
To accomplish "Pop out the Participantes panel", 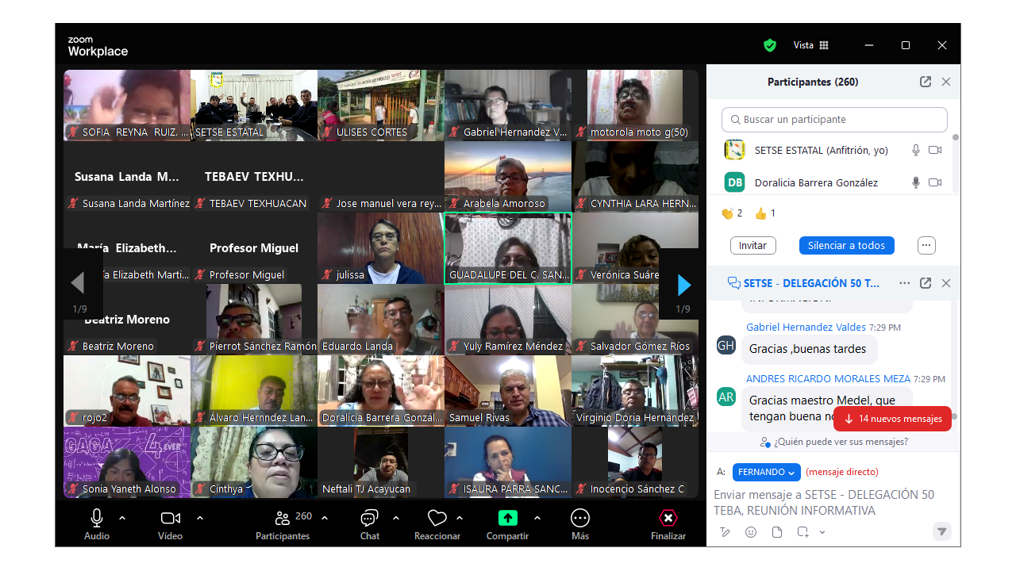I will [x=926, y=82].
